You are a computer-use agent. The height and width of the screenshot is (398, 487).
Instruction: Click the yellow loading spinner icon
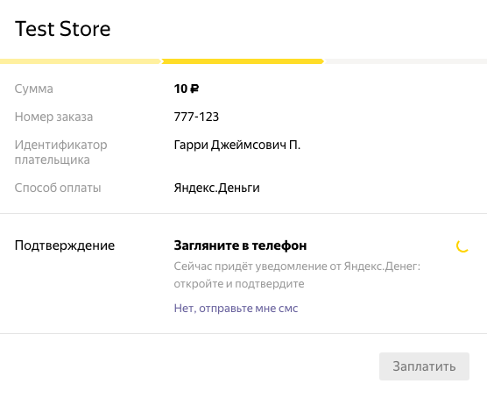462,246
